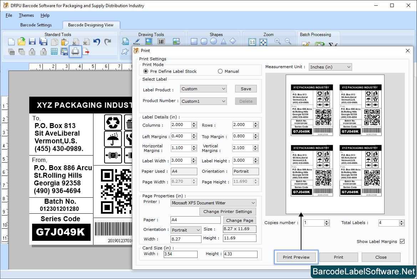Select the Barcode drawing tool

(161, 41)
